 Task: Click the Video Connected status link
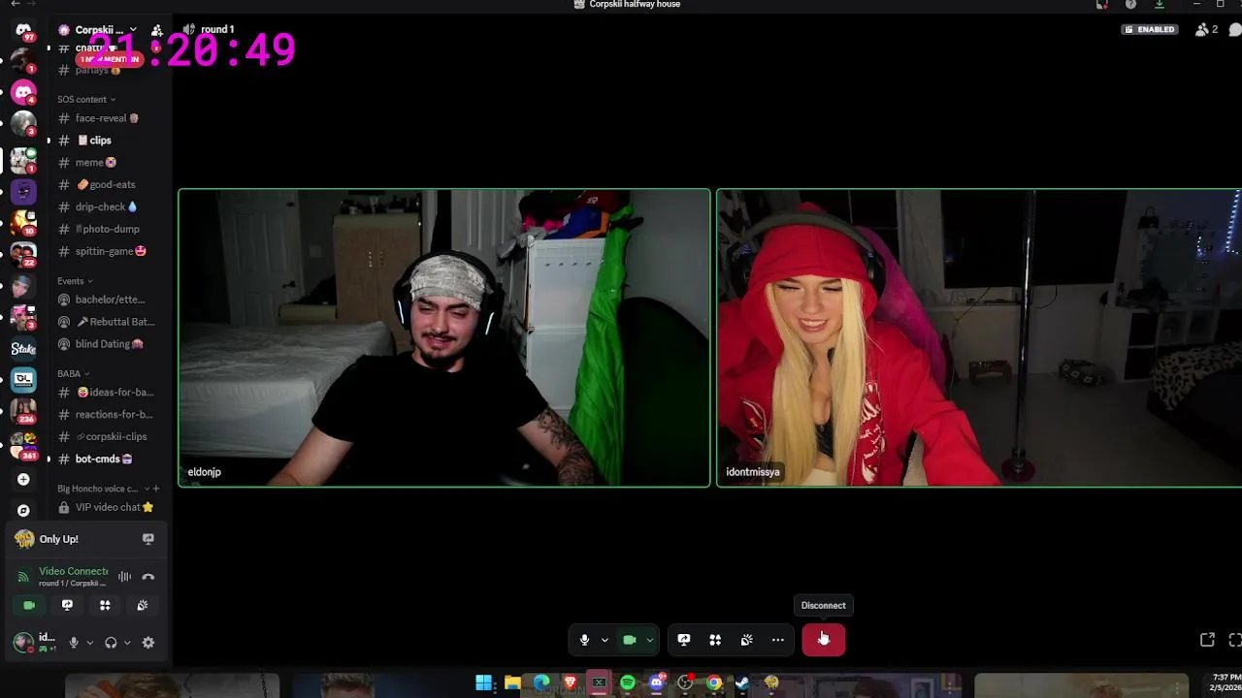pyautogui.click(x=74, y=571)
